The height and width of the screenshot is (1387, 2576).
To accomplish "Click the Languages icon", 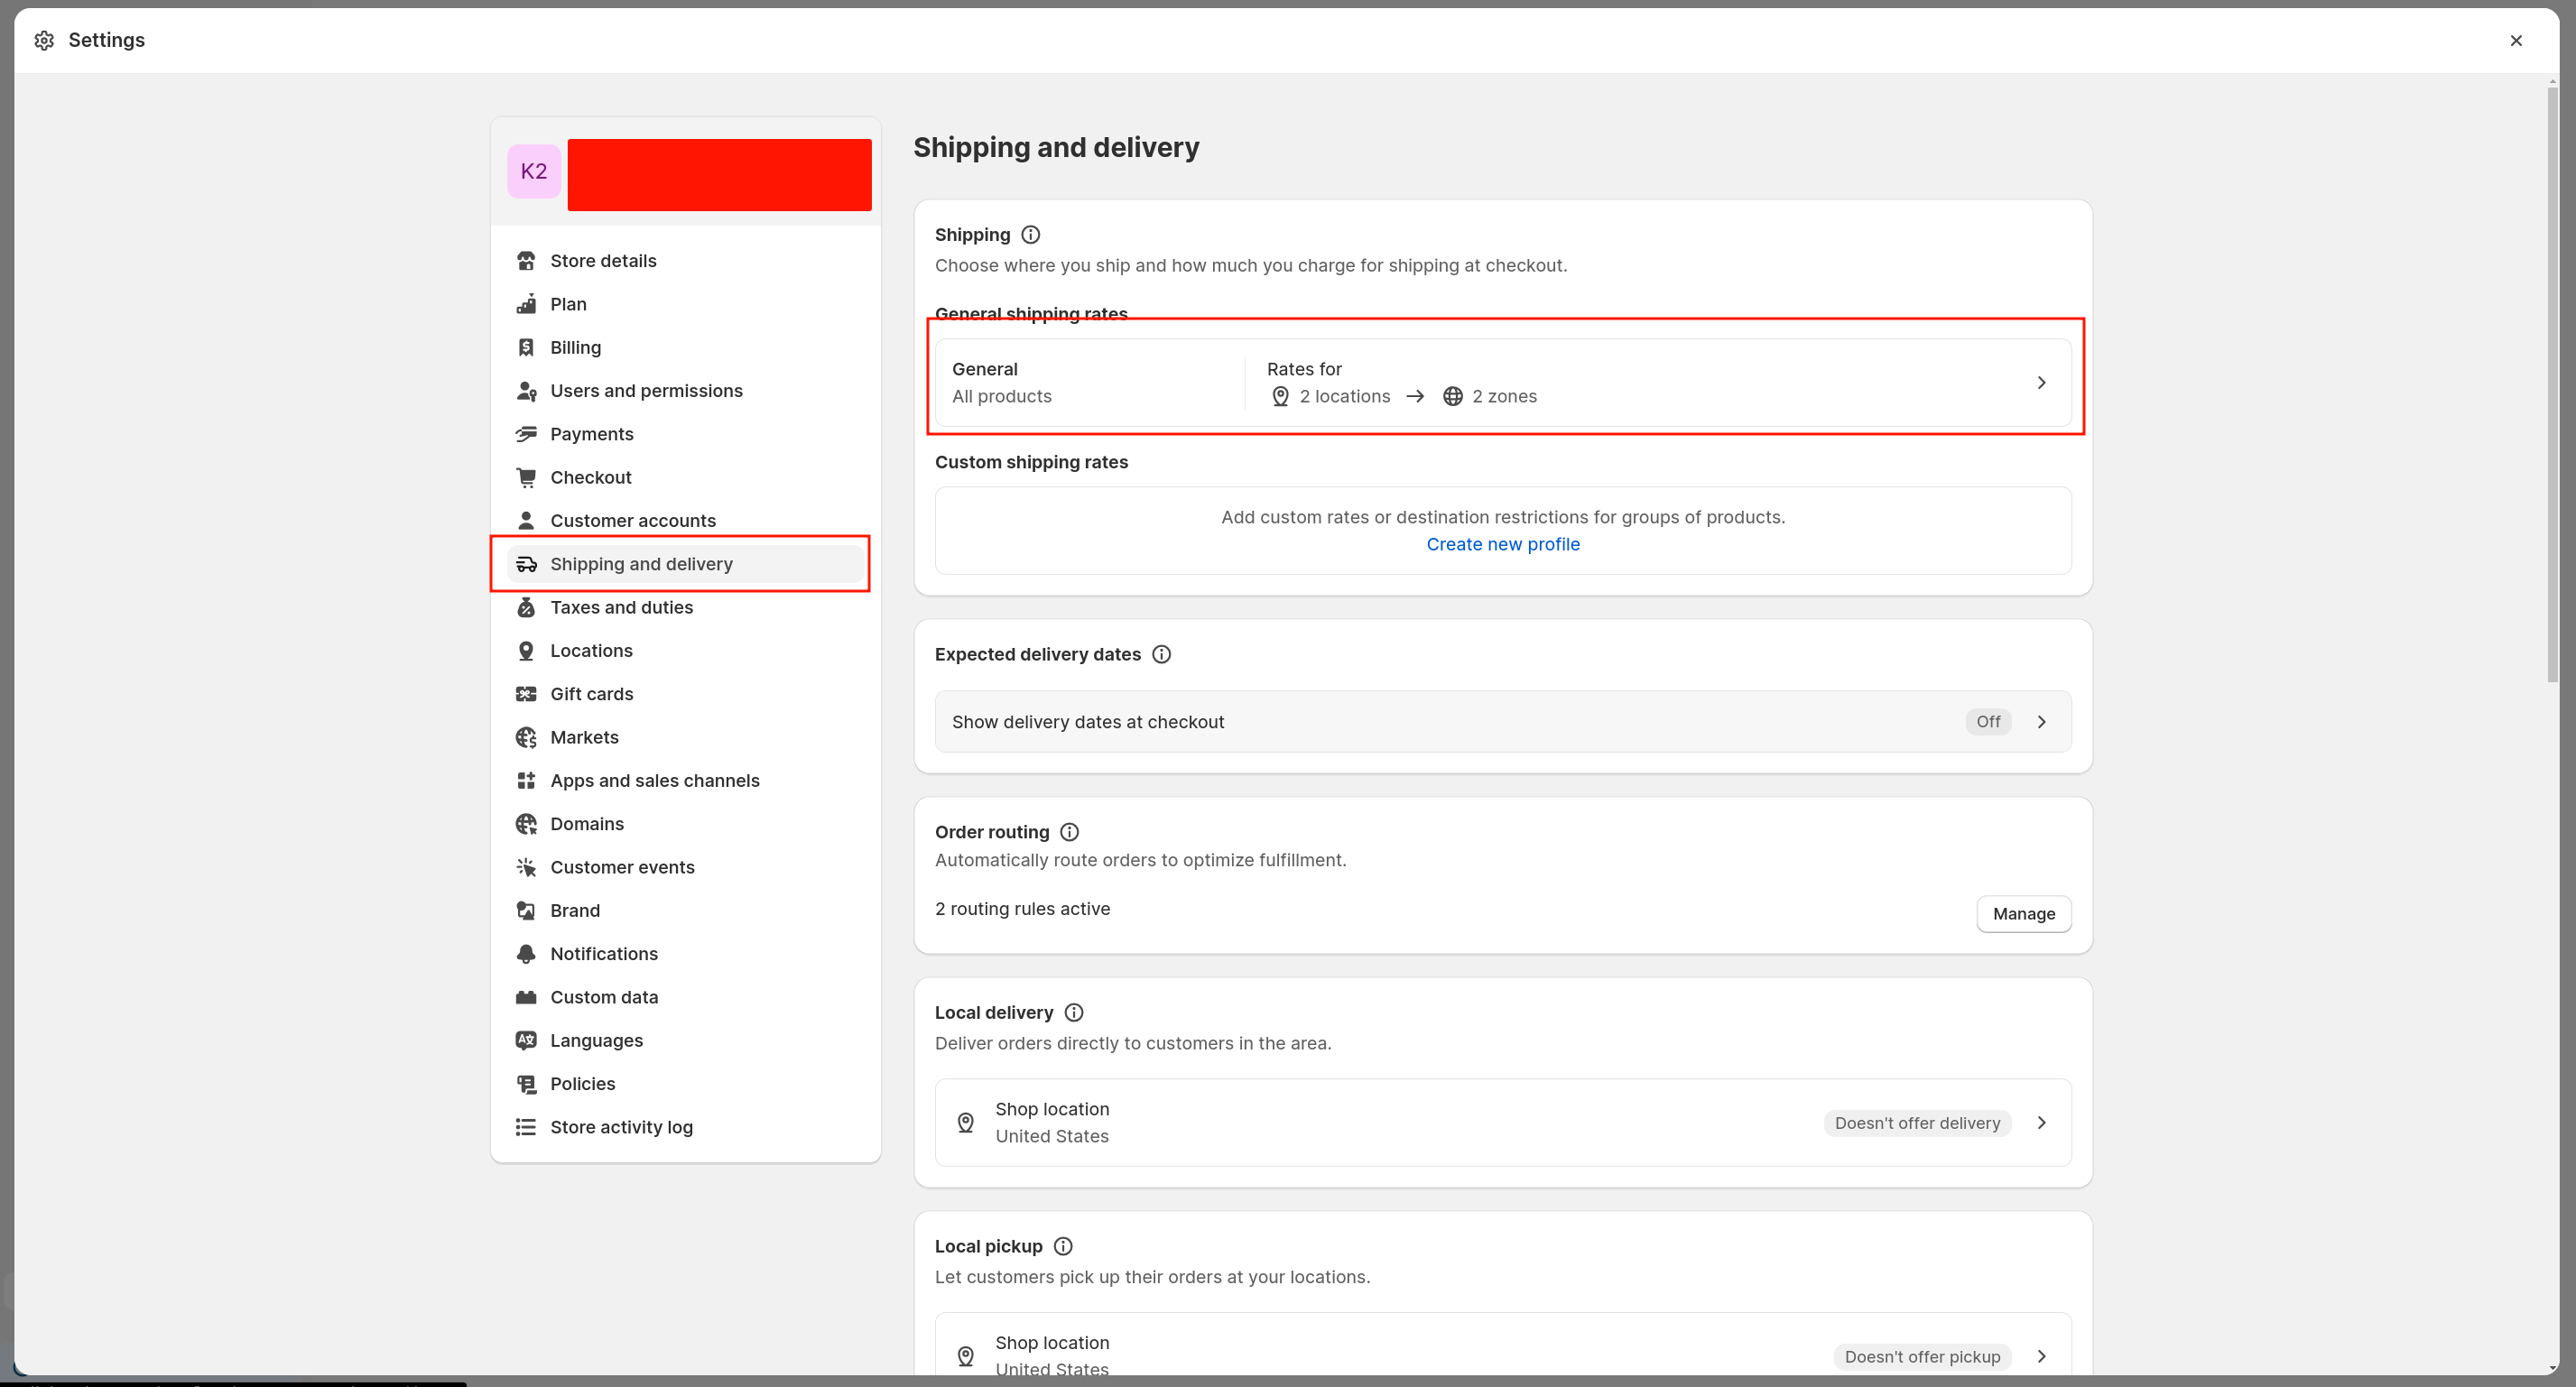I will point(526,1041).
